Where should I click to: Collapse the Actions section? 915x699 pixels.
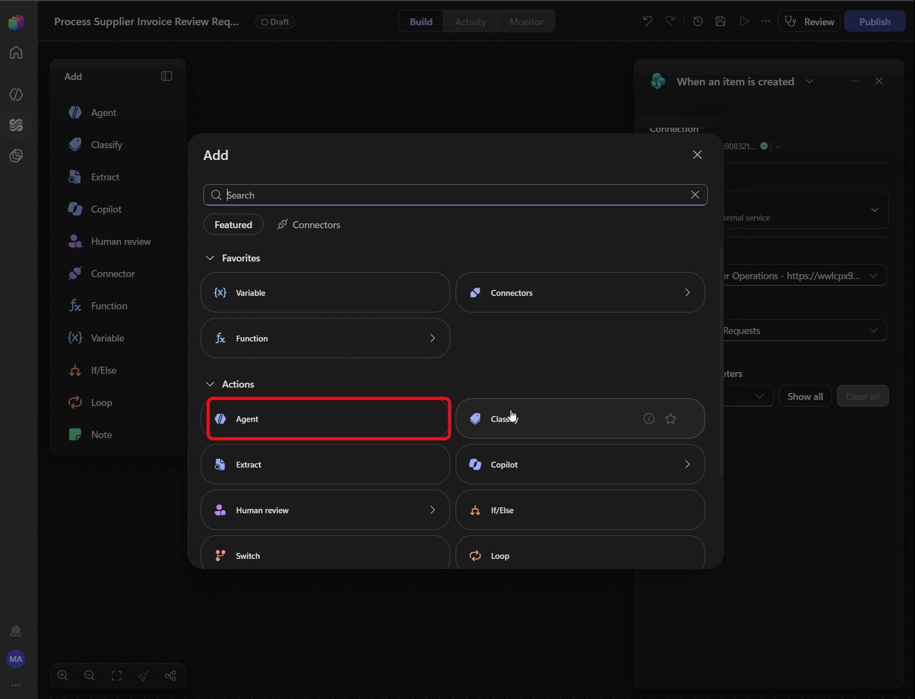click(x=210, y=384)
